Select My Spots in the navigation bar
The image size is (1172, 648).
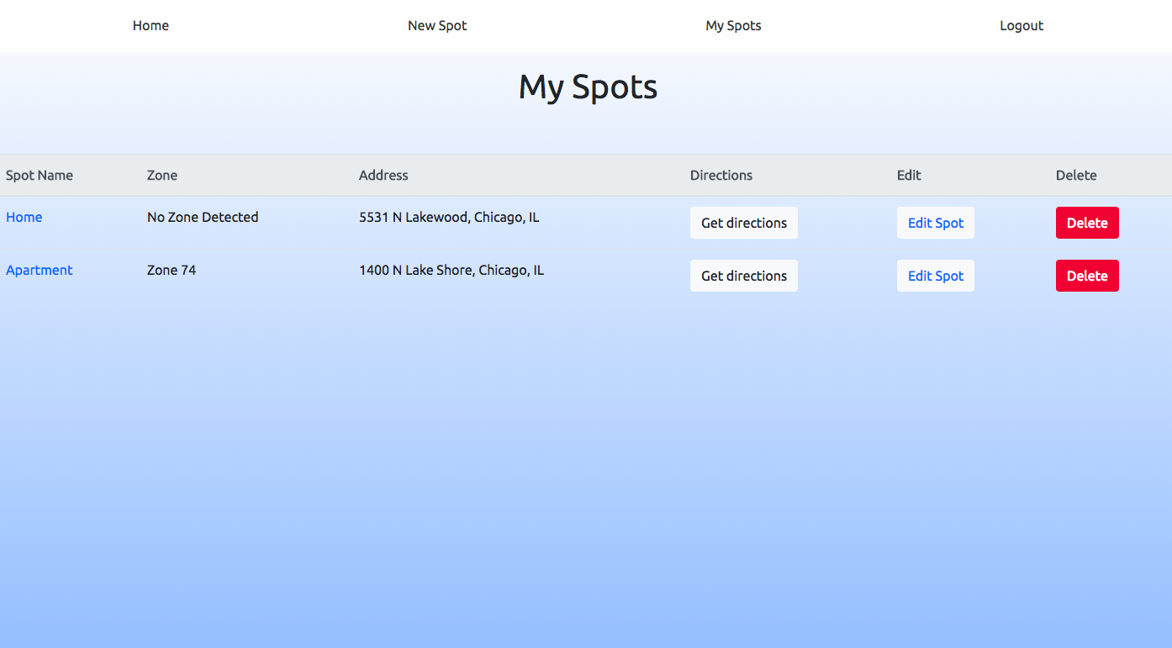click(733, 25)
